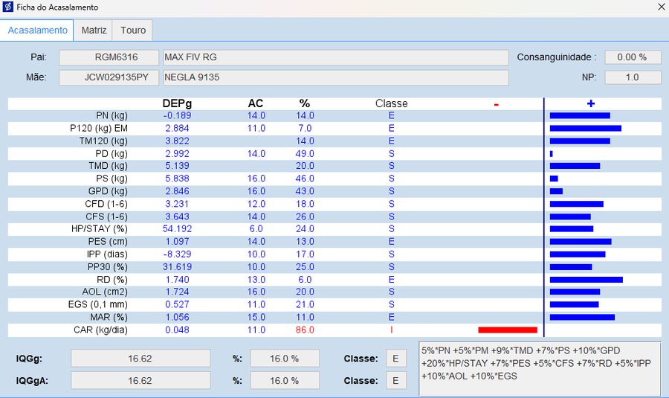Click the NEGLA 9135 name field

click(x=336, y=77)
